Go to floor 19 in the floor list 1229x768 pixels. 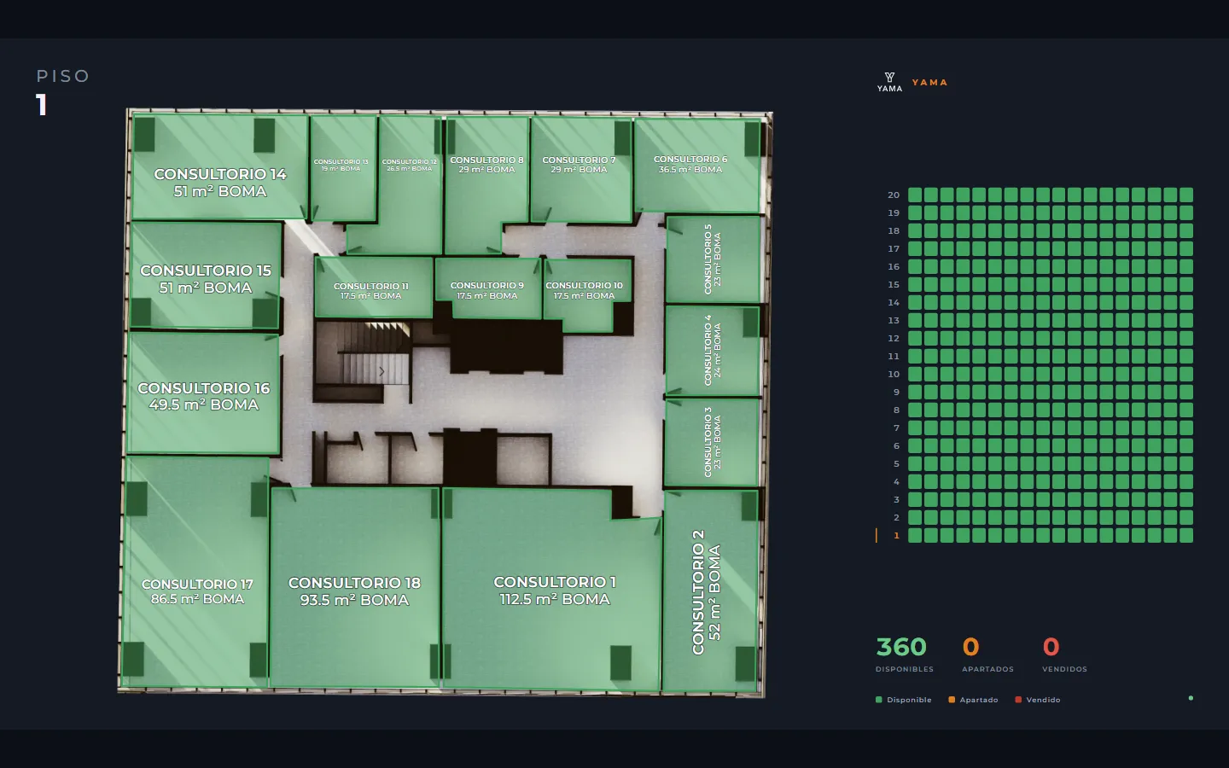[x=894, y=213]
